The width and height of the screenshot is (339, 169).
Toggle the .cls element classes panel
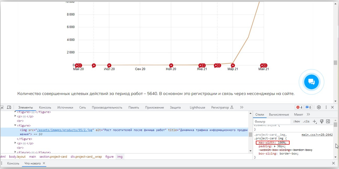click(x=306, y=121)
